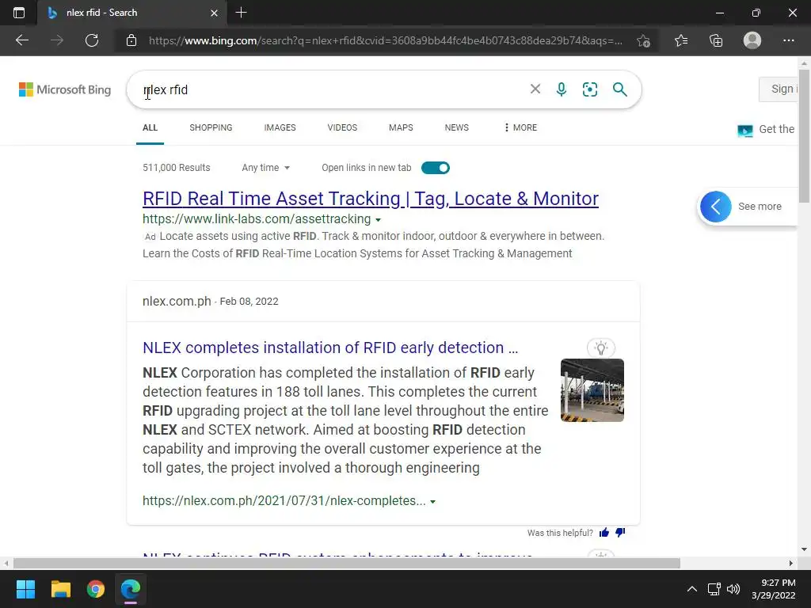
Task: Click the vertical scrollbar thumb
Action: (x=804, y=137)
